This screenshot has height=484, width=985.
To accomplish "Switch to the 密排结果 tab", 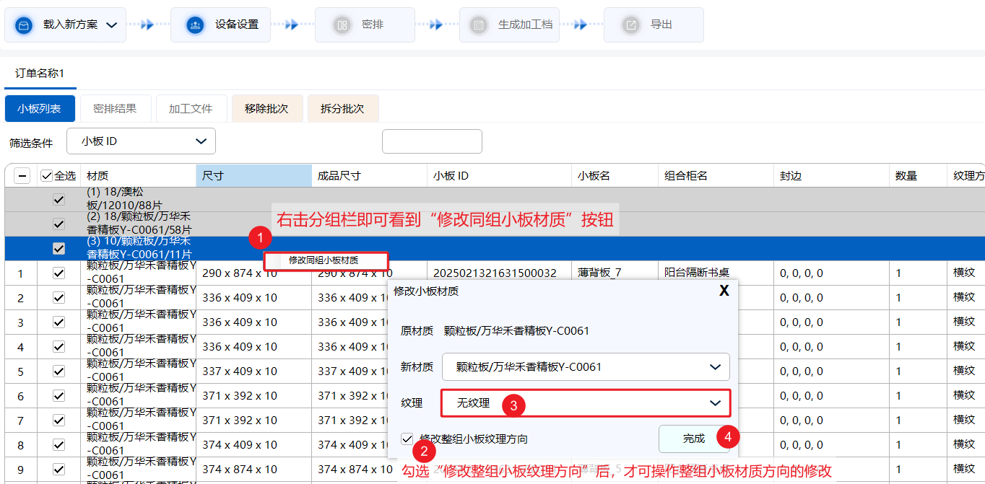I will click(115, 109).
